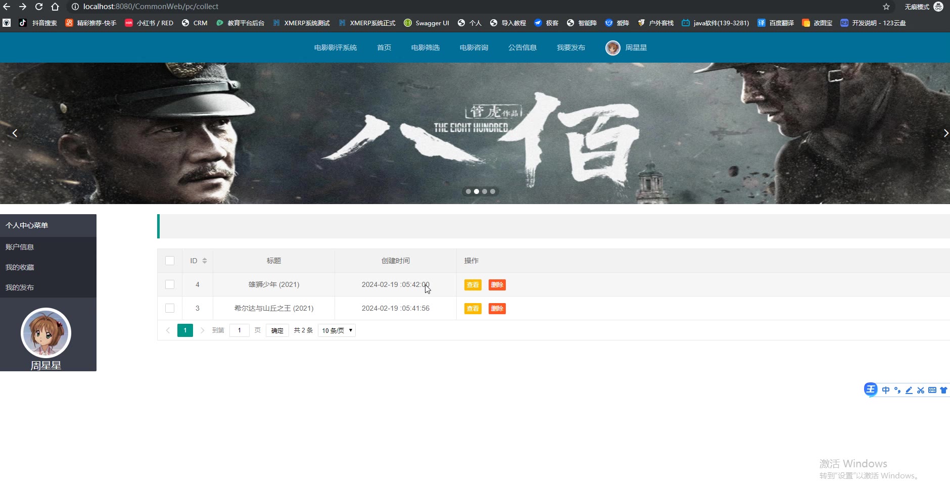Open the 小红书 / RED bookmark

[x=149, y=23]
